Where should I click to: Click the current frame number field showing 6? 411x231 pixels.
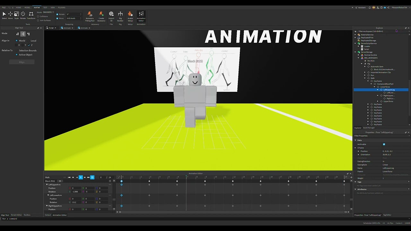pos(101,177)
